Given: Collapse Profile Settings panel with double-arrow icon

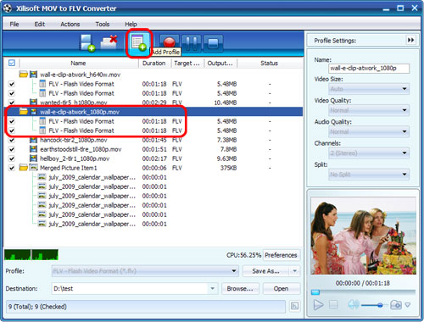Looking at the screenshot, I should pos(410,40).
